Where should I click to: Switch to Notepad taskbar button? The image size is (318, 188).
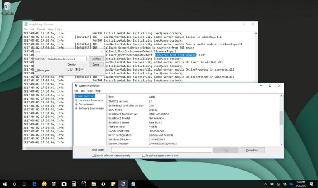pyautogui.click(x=133, y=184)
